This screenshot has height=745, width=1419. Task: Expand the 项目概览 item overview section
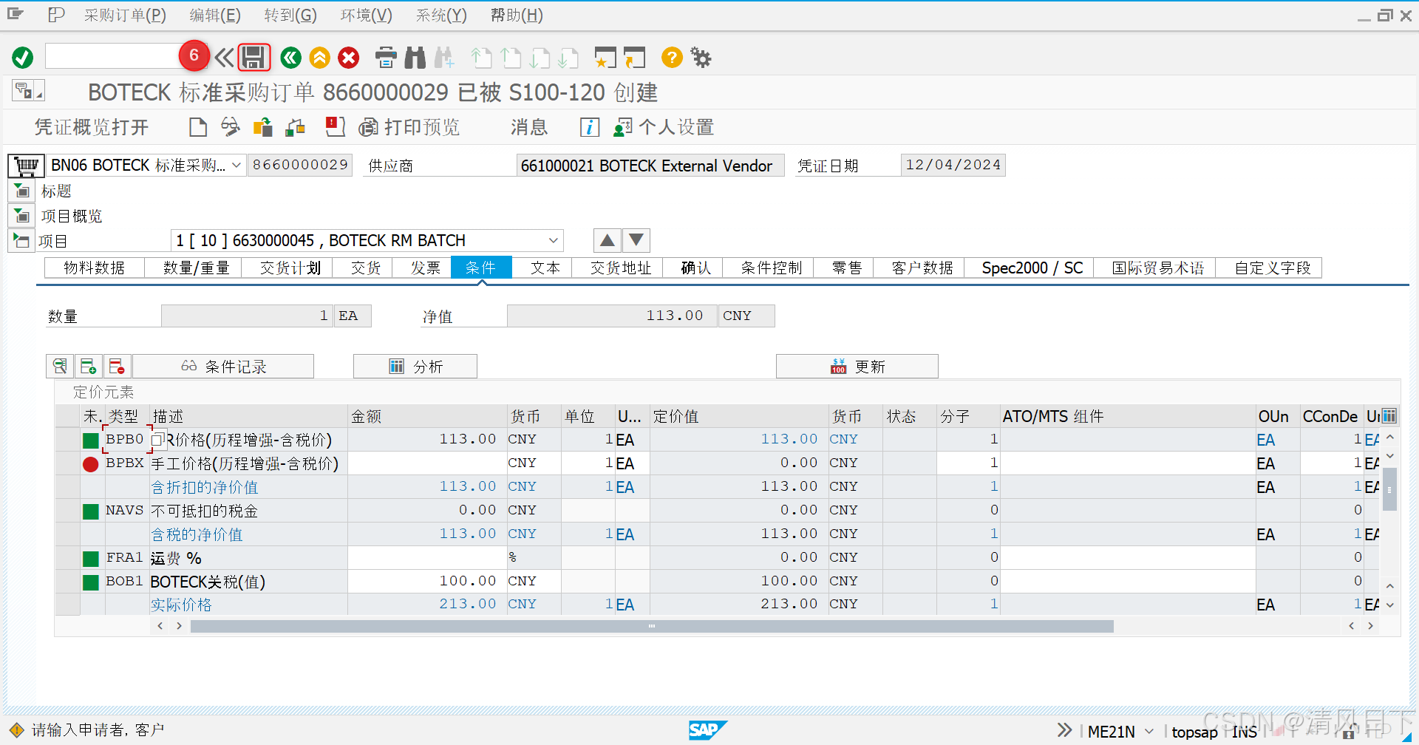click(22, 217)
